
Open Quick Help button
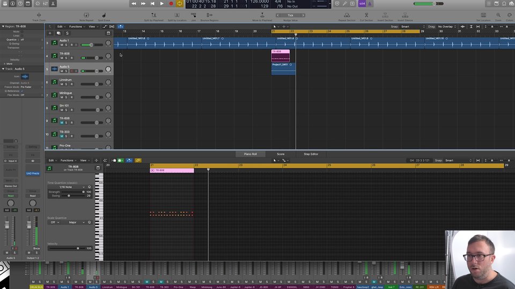20,4
